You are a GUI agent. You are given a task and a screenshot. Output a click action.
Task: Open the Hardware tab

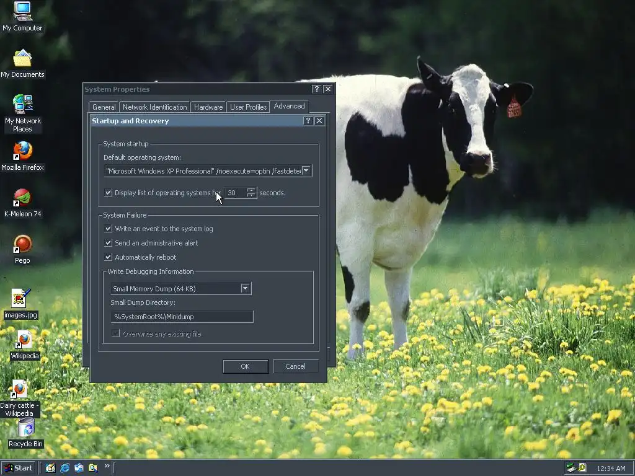coord(208,107)
